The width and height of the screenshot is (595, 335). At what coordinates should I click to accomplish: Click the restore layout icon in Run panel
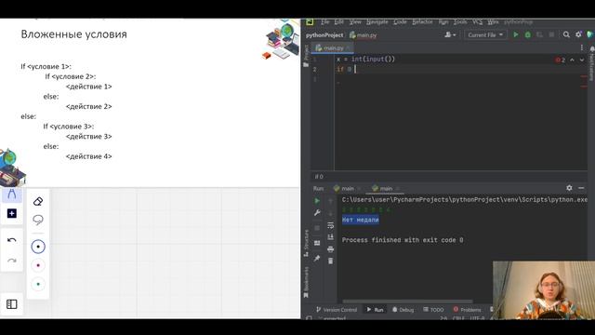[x=317, y=243]
